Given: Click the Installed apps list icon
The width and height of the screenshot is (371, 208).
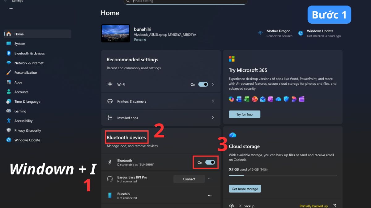Looking at the screenshot, I should point(110,118).
